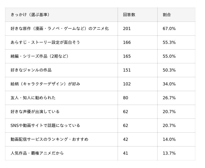Click the 34.0% percentage cell
Screen dimensions: 205x168
[169, 84]
